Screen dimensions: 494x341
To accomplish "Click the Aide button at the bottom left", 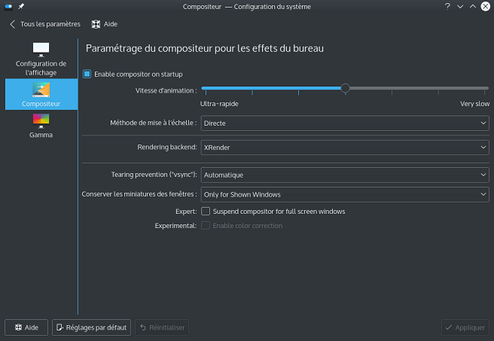I will [26, 327].
